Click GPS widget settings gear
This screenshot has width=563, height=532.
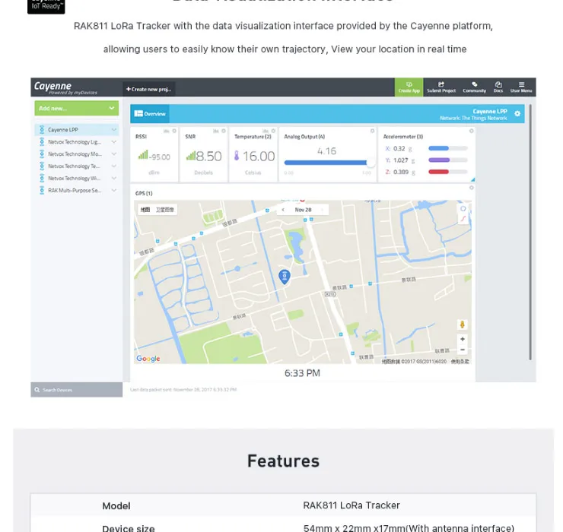(x=472, y=188)
